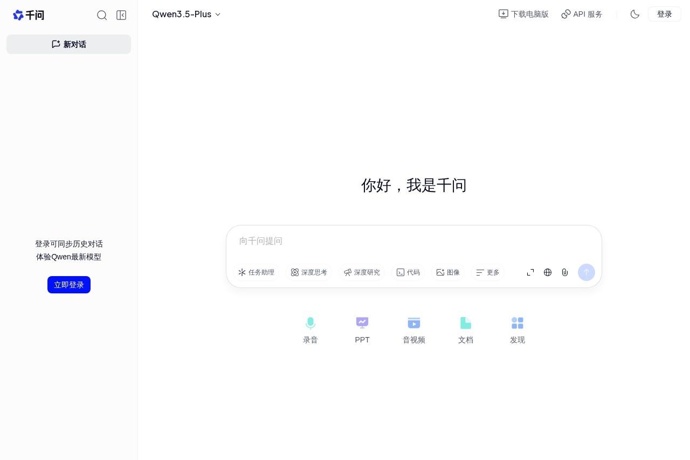Screen dimensions: 690x460
Task: Toggle dark mode with the moon icon
Action: tap(635, 14)
